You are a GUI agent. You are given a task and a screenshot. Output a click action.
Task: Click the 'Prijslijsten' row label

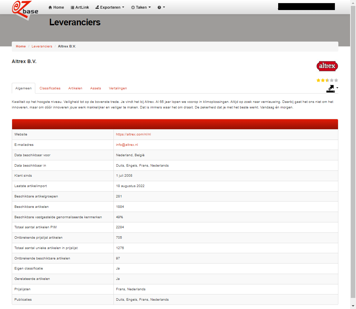pos(22,289)
